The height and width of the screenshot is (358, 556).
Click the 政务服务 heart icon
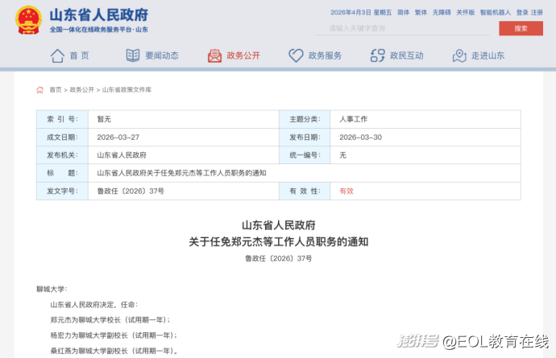click(296, 56)
